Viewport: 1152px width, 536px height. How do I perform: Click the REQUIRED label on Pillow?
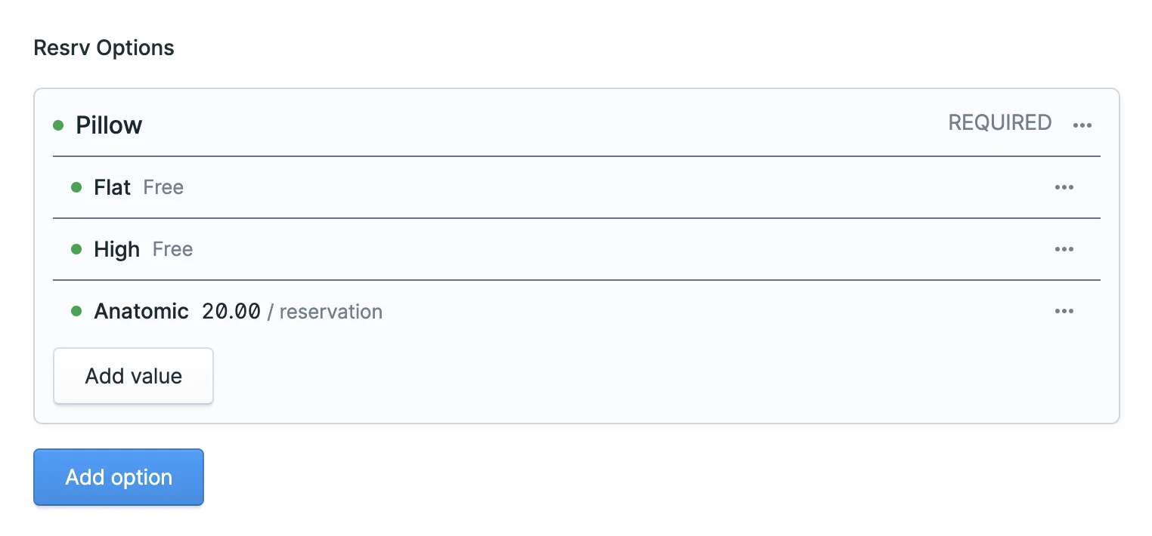tap(999, 122)
